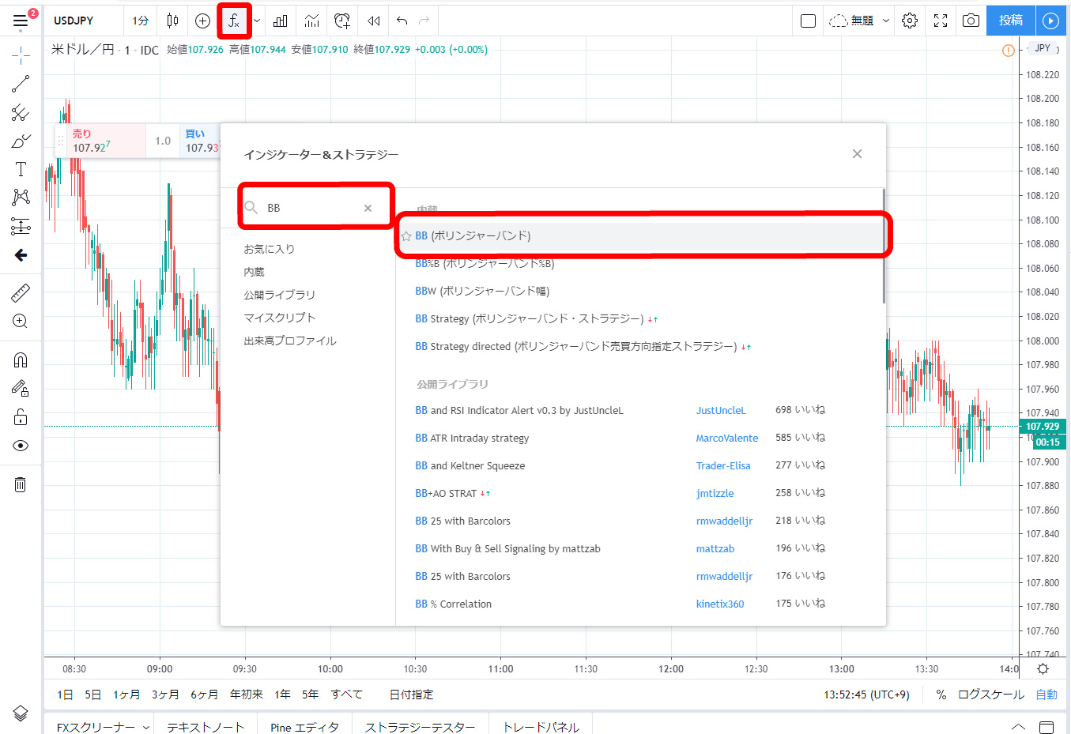This screenshot has height=734, width=1071.
Task: Expand the bottom panel with the up chevron
Action: (x=1018, y=727)
